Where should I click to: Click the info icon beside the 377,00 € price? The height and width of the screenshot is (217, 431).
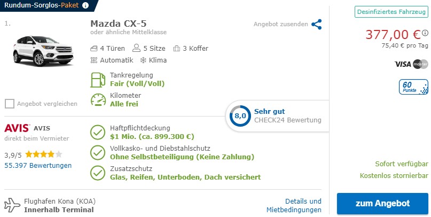[425, 33]
